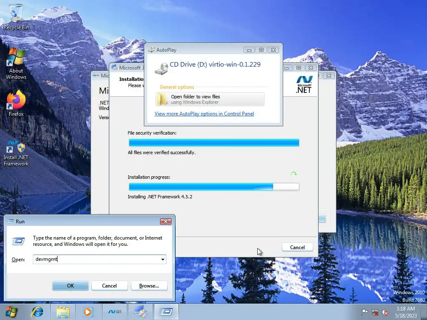Click the Start button on the taskbar
Image resolution: width=427 pixels, height=320 pixels.
[11, 312]
